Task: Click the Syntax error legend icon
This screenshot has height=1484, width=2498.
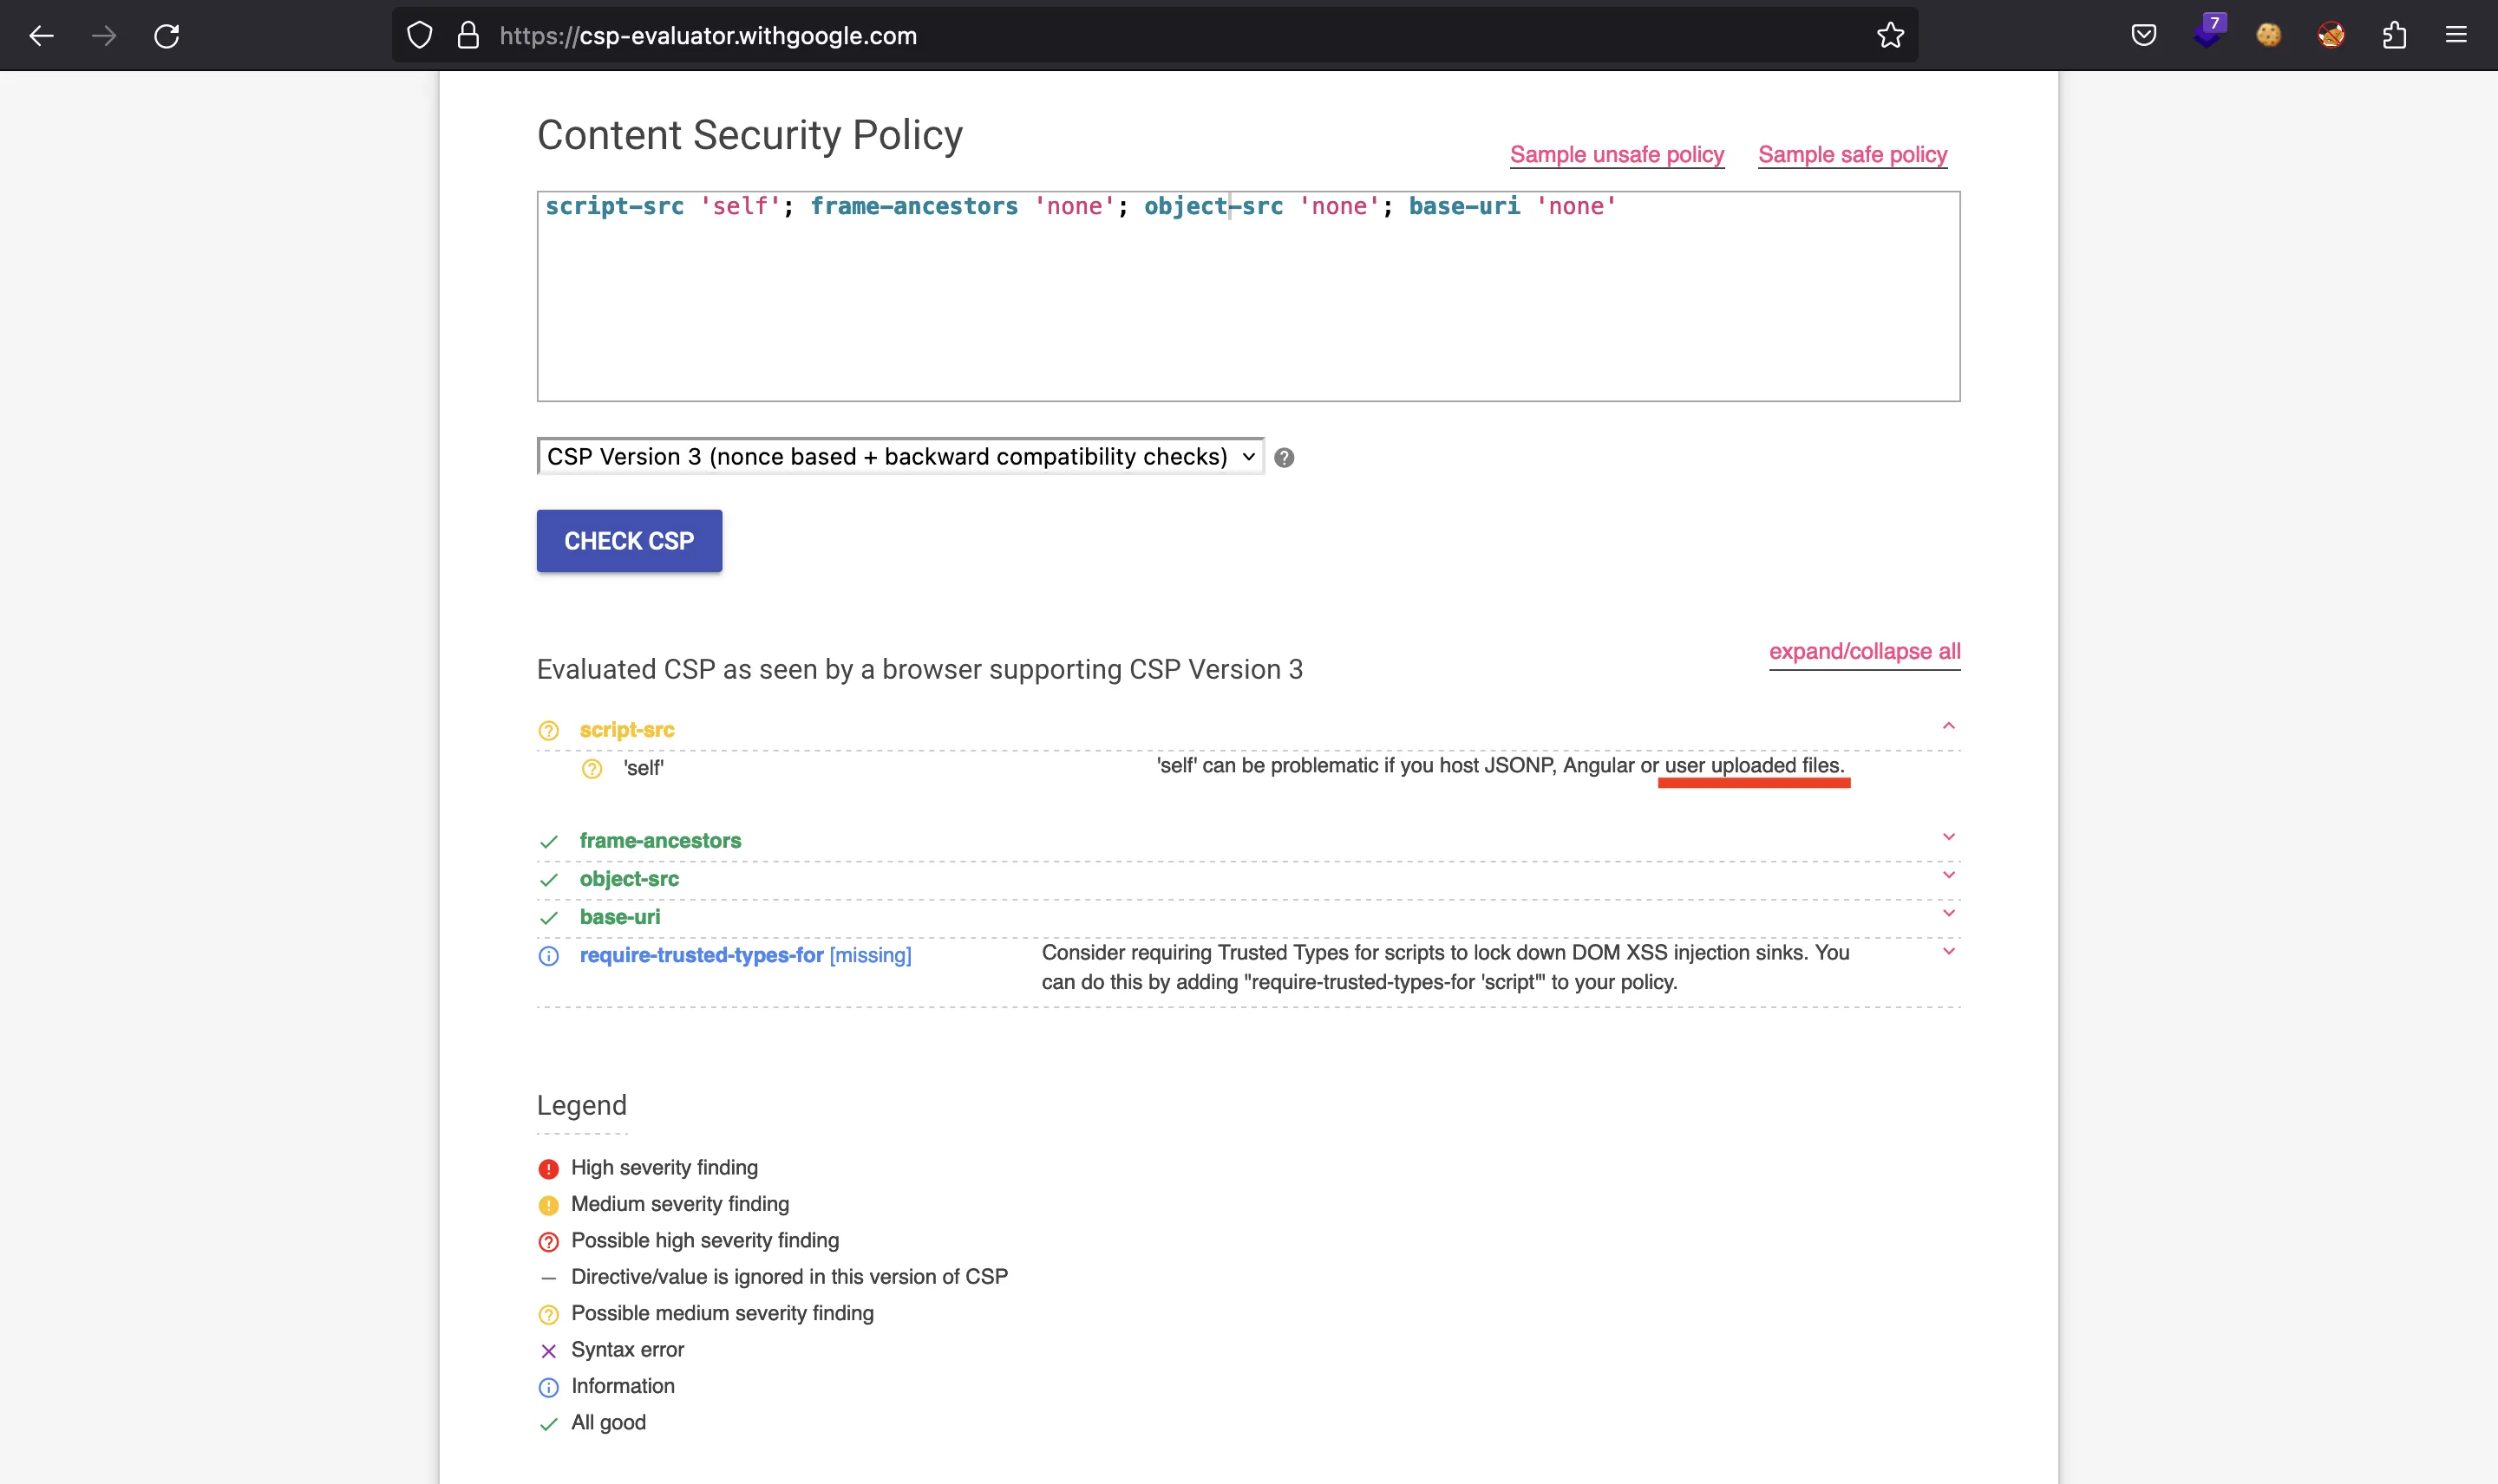Action: [x=548, y=1351]
